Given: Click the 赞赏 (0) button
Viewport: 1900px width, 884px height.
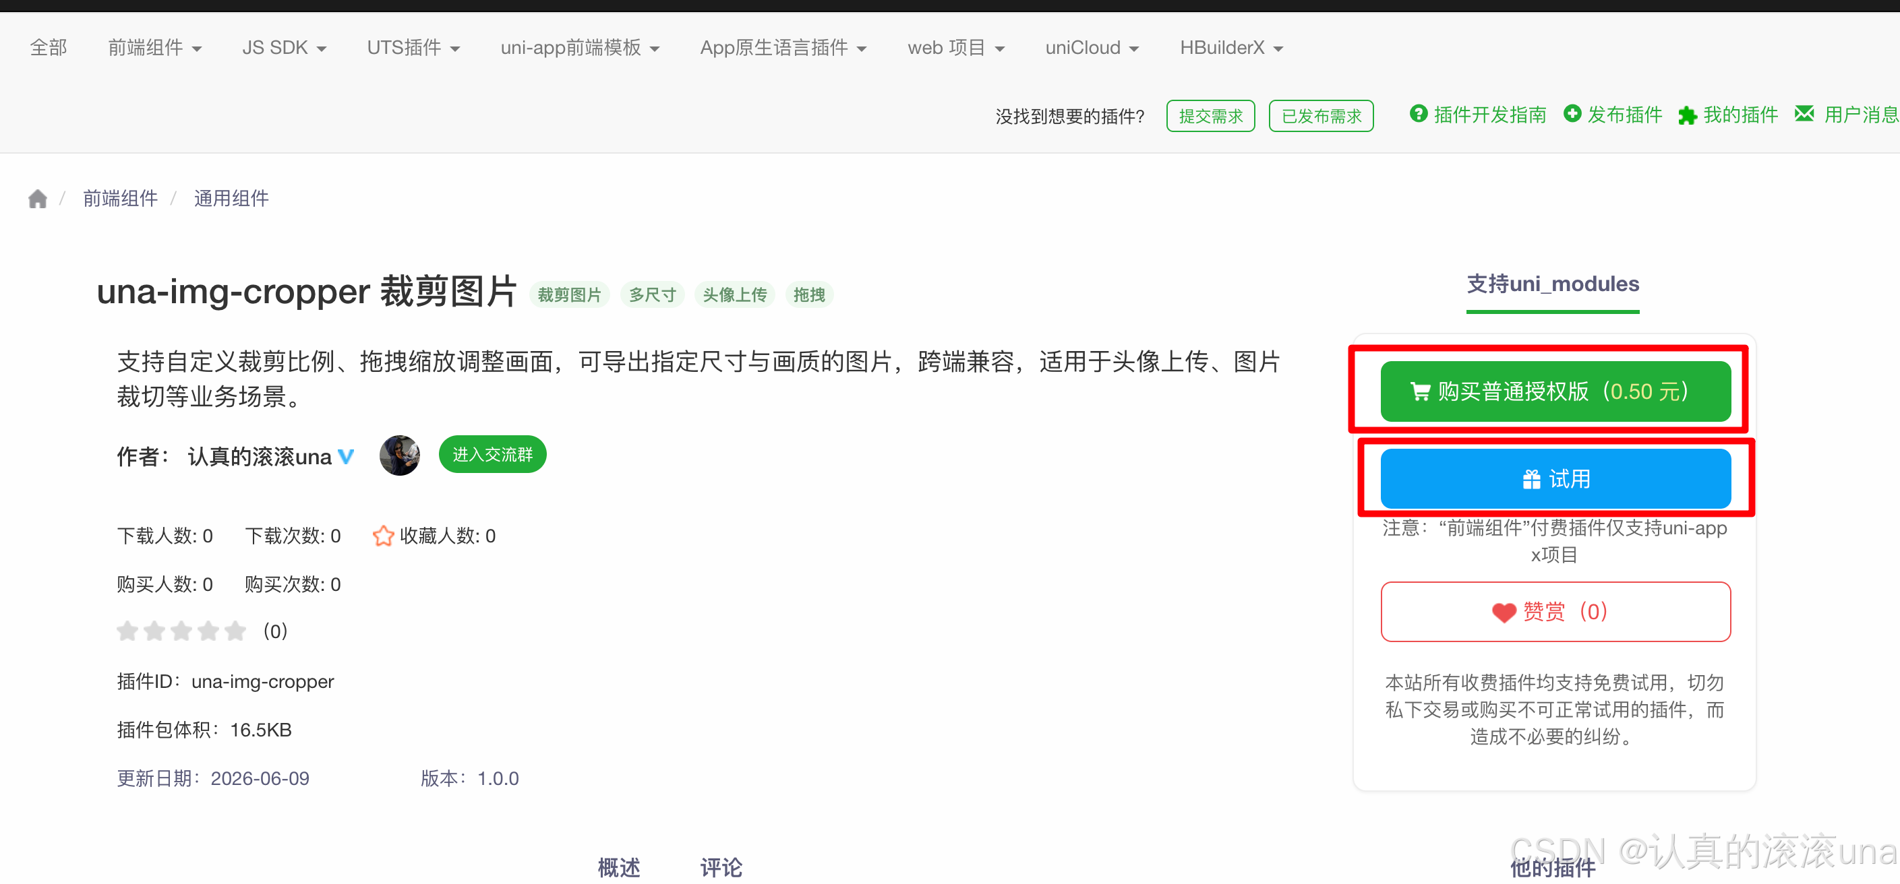Looking at the screenshot, I should 1555,612.
